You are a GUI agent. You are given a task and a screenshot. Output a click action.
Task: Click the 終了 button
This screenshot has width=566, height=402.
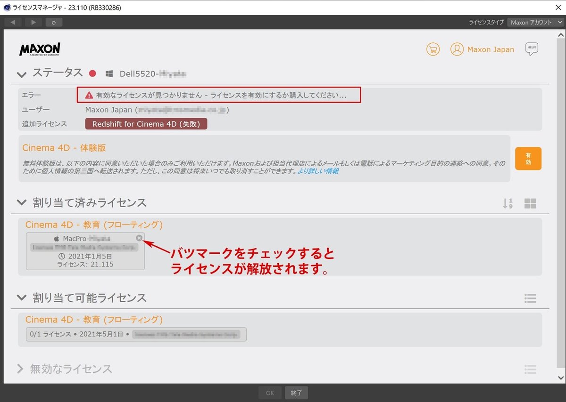(297, 392)
